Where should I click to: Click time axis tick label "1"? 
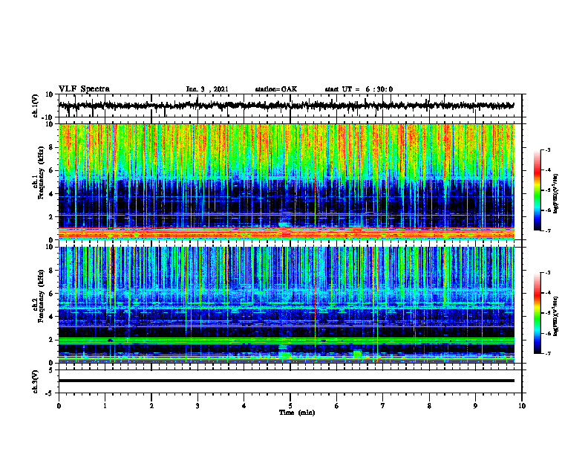[105, 406]
